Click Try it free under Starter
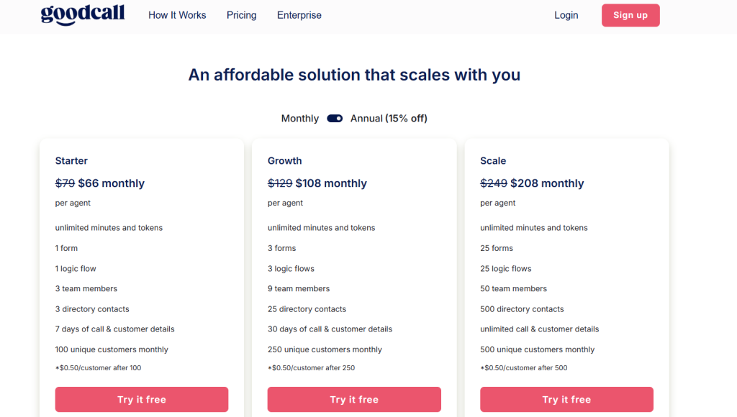Viewport: 737px width, 417px height. coord(142,400)
